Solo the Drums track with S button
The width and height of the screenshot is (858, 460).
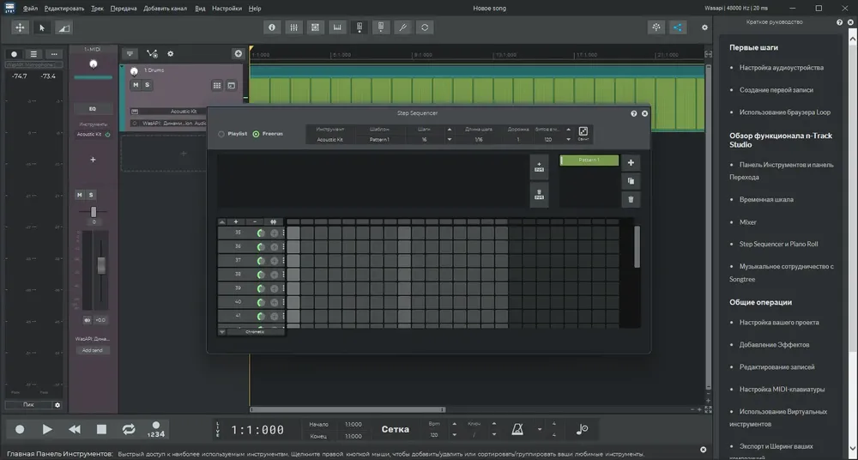[147, 85]
